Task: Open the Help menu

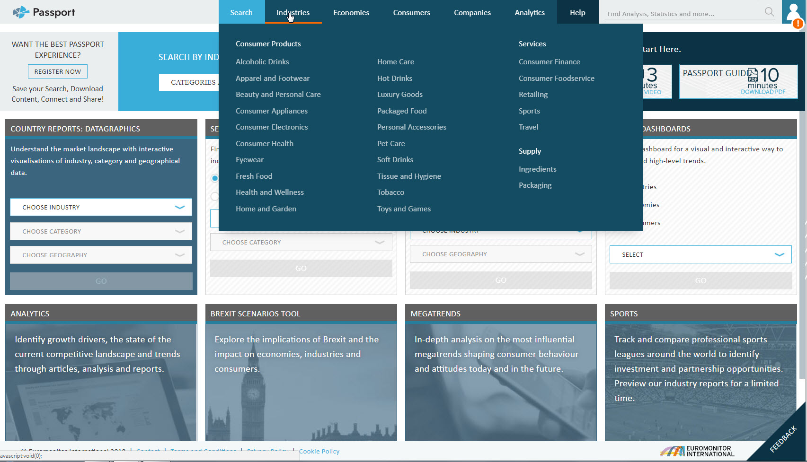Action: 577,12
